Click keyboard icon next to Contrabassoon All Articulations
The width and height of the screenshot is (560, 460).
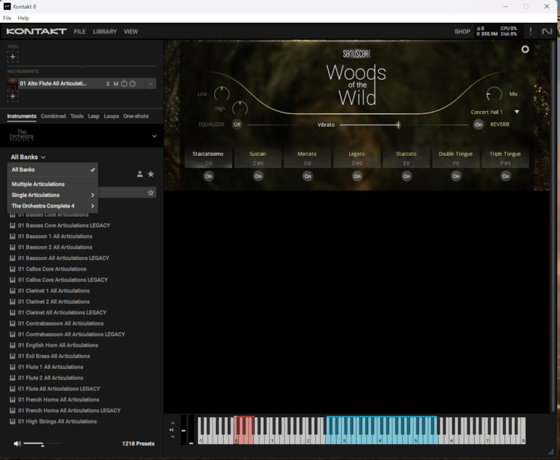(x=13, y=323)
